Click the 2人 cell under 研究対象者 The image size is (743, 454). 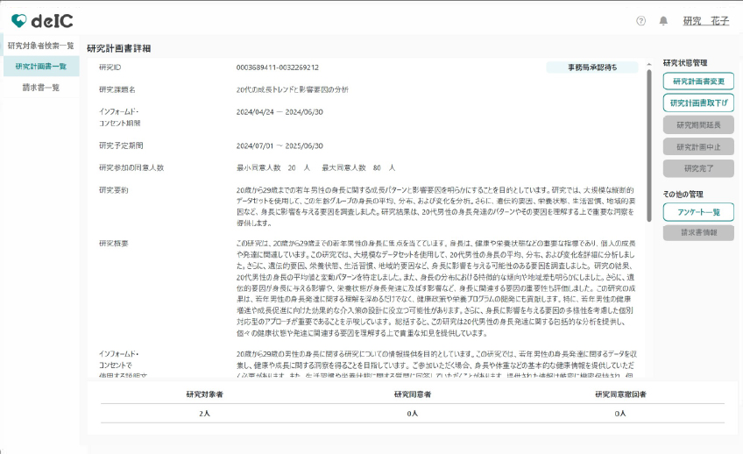coord(205,414)
